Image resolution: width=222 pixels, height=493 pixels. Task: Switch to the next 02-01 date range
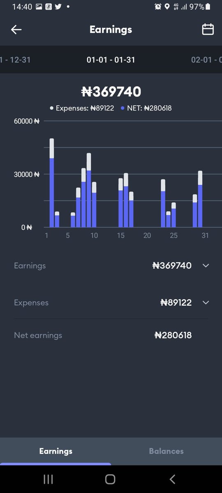[206, 60]
